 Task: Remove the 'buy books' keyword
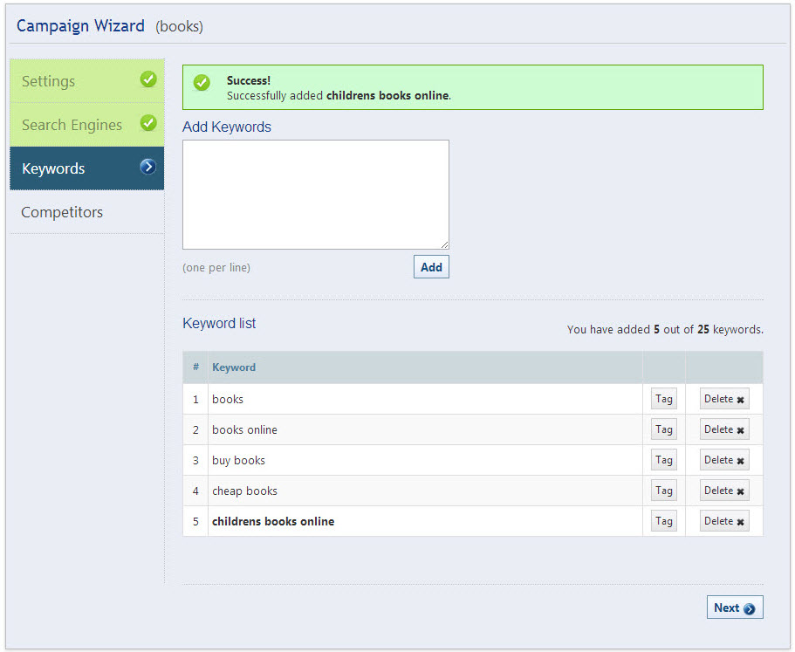pyautogui.click(x=724, y=460)
